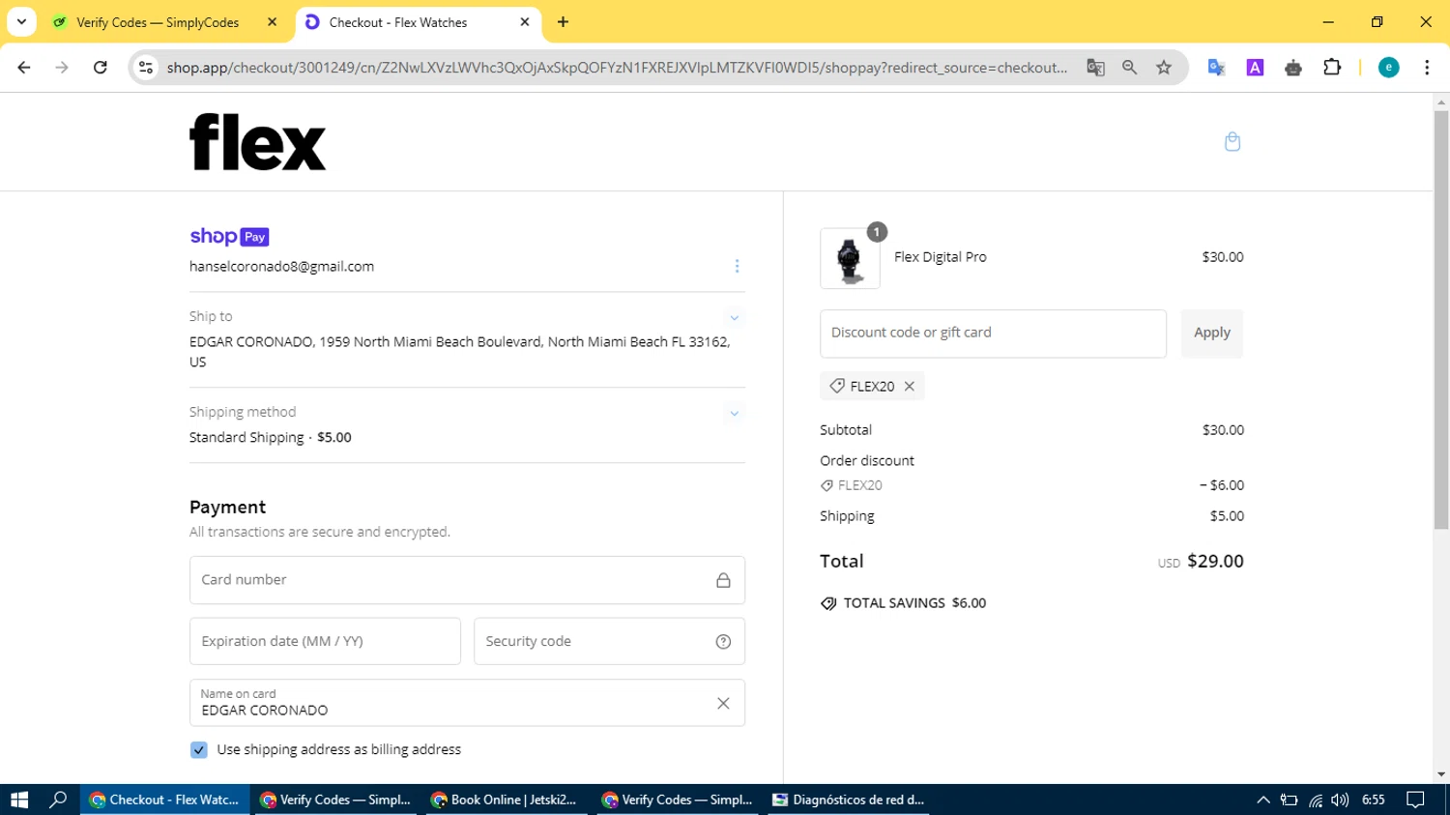This screenshot has width=1450, height=815.
Task: Open the three-dot menu beside the email
Action: click(737, 266)
